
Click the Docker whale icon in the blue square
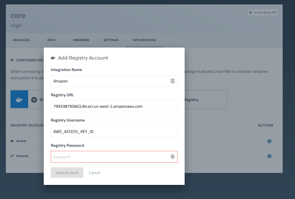(19, 99)
